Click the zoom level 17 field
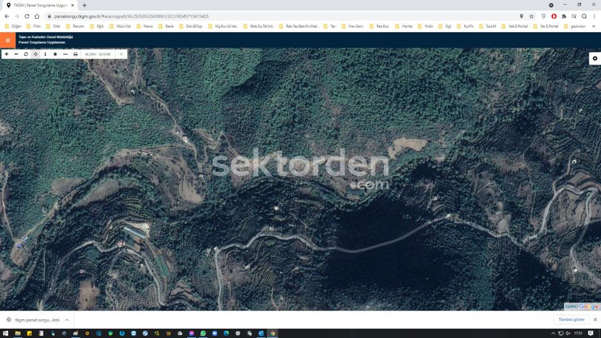 (121, 54)
